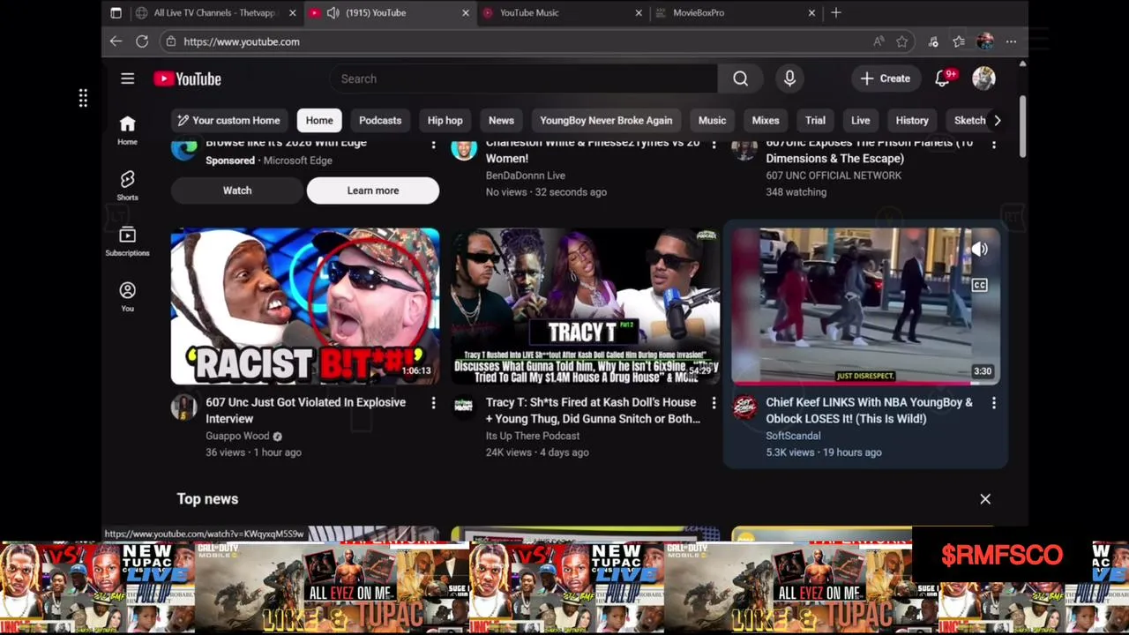Start voice search with microphone icon
This screenshot has width=1129, height=635.
[x=789, y=78]
